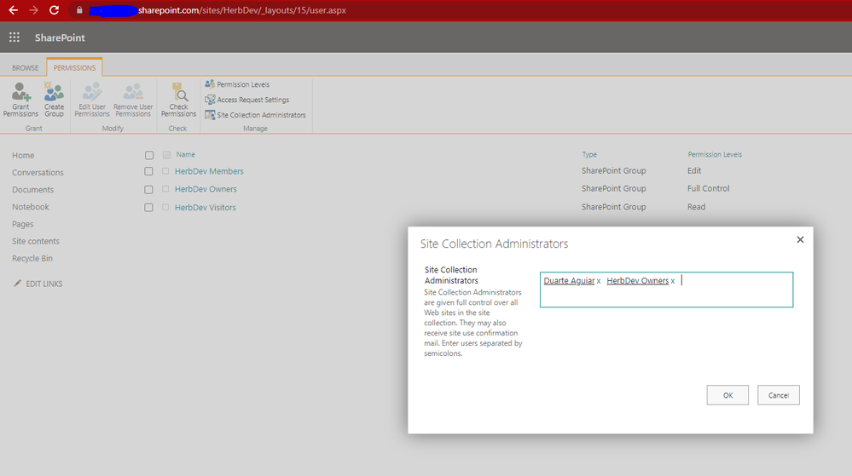Open Documents in the left navigation
Image resolution: width=852 pixels, height=476 pixels.
click(32, 189)
